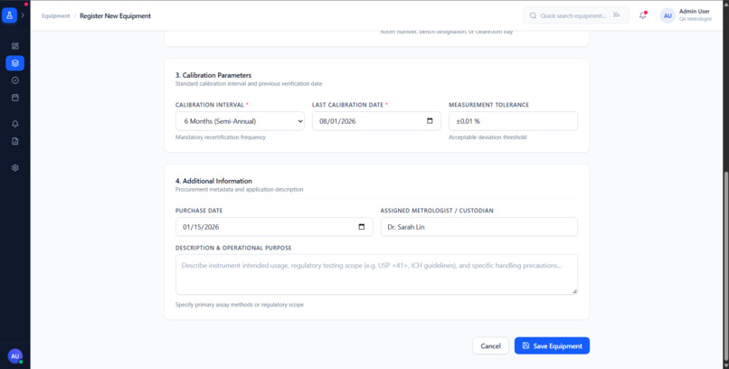Click the Procurement metadata subtitle text

[240, 190]
